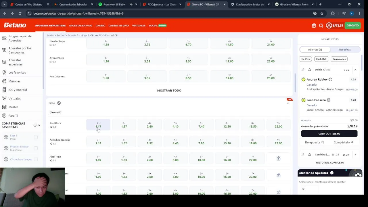Reload the page in Chrome
Screen dimensions: 368x207
click(20, 14)
